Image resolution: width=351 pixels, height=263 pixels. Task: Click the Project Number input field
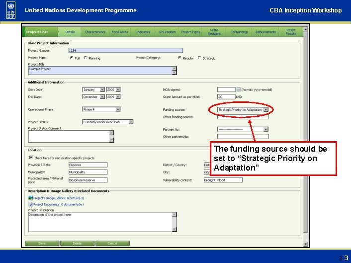click(126, 50)
